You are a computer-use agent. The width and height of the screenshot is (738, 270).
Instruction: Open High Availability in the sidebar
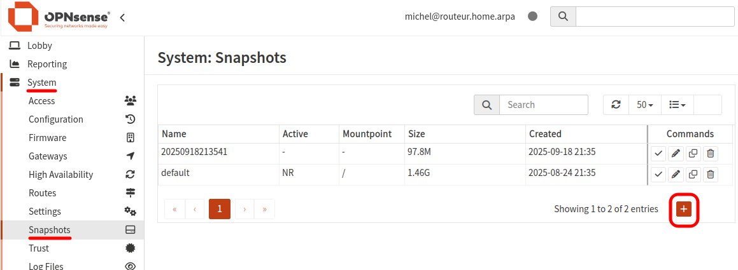pos(60,175)
